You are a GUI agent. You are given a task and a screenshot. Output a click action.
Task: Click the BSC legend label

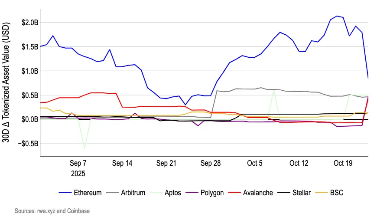(x=337, y=193)
